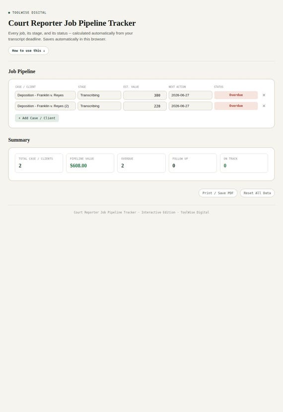Print or save the tracker as PDF
Screen dimensions: 283x412
coord(217,193)
